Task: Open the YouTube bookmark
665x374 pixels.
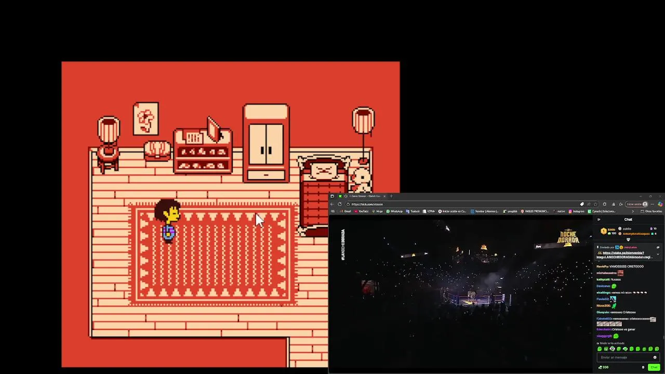Action: [x=361, y=211]
